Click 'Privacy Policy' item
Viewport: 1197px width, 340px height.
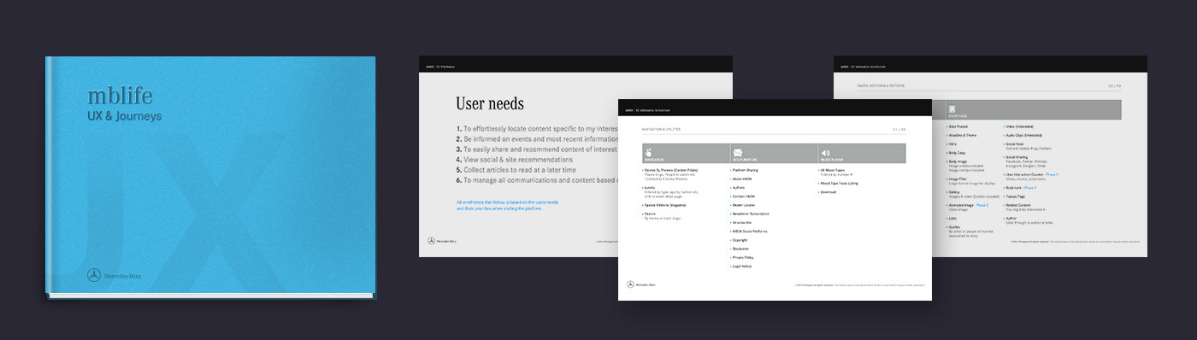[743, 257]
